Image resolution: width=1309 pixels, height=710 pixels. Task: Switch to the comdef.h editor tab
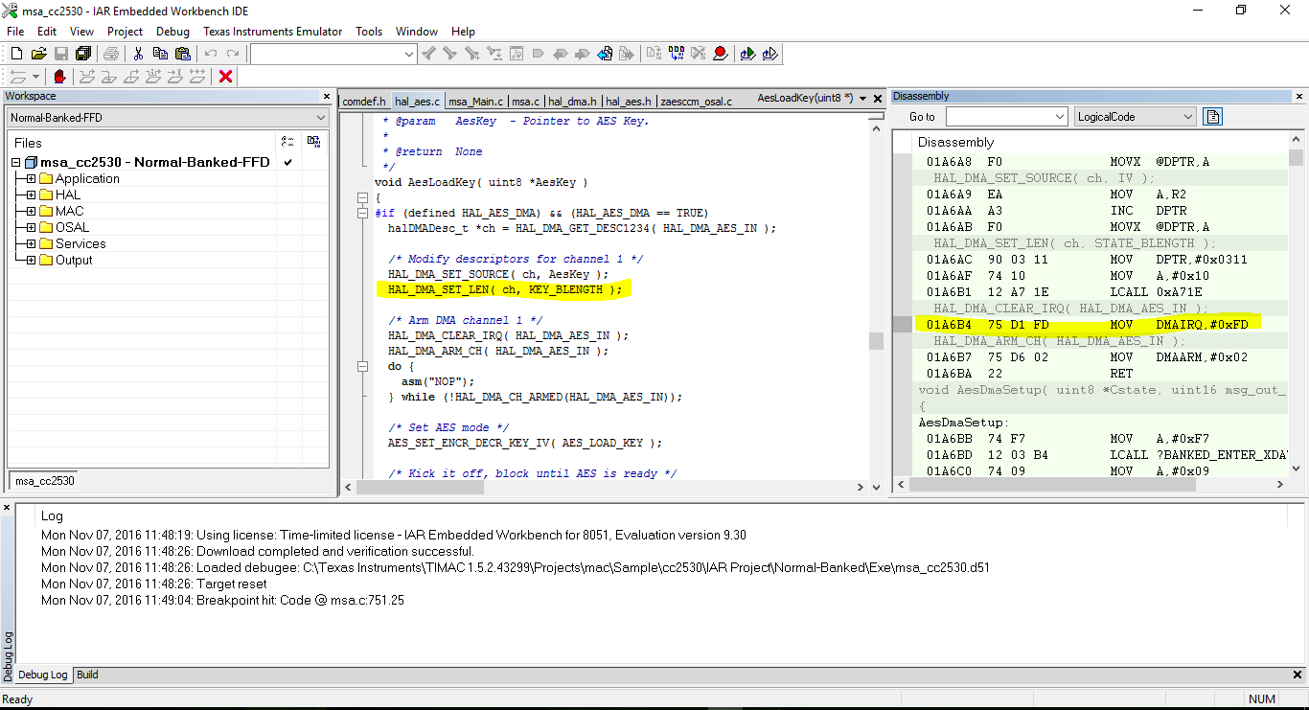click(364, 101)
